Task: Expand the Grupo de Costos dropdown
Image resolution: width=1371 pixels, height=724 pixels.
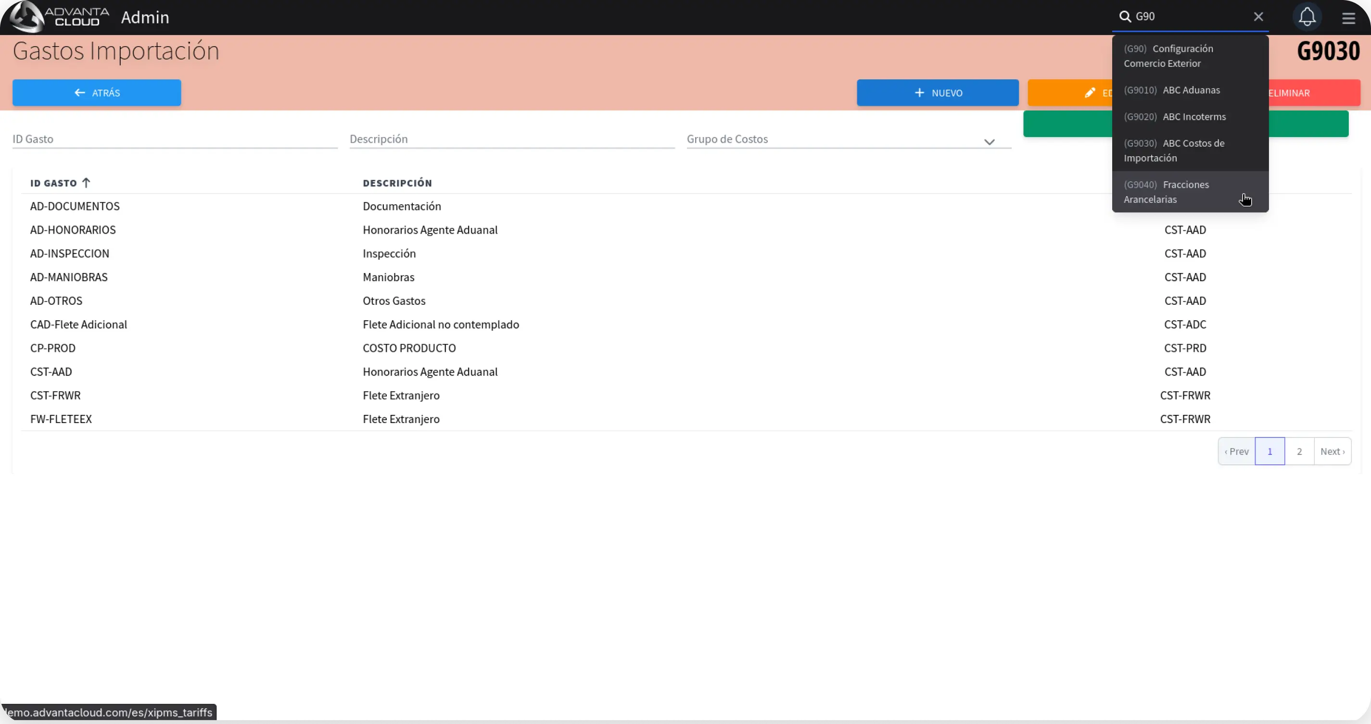Action: coord(989,141)
